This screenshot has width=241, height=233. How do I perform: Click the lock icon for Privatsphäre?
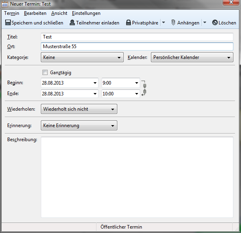(128, 23)
